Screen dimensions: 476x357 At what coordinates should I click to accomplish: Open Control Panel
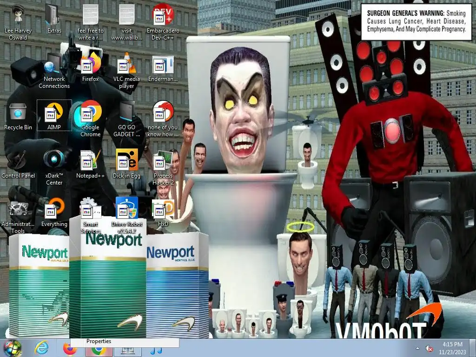(x=18, y=163)
